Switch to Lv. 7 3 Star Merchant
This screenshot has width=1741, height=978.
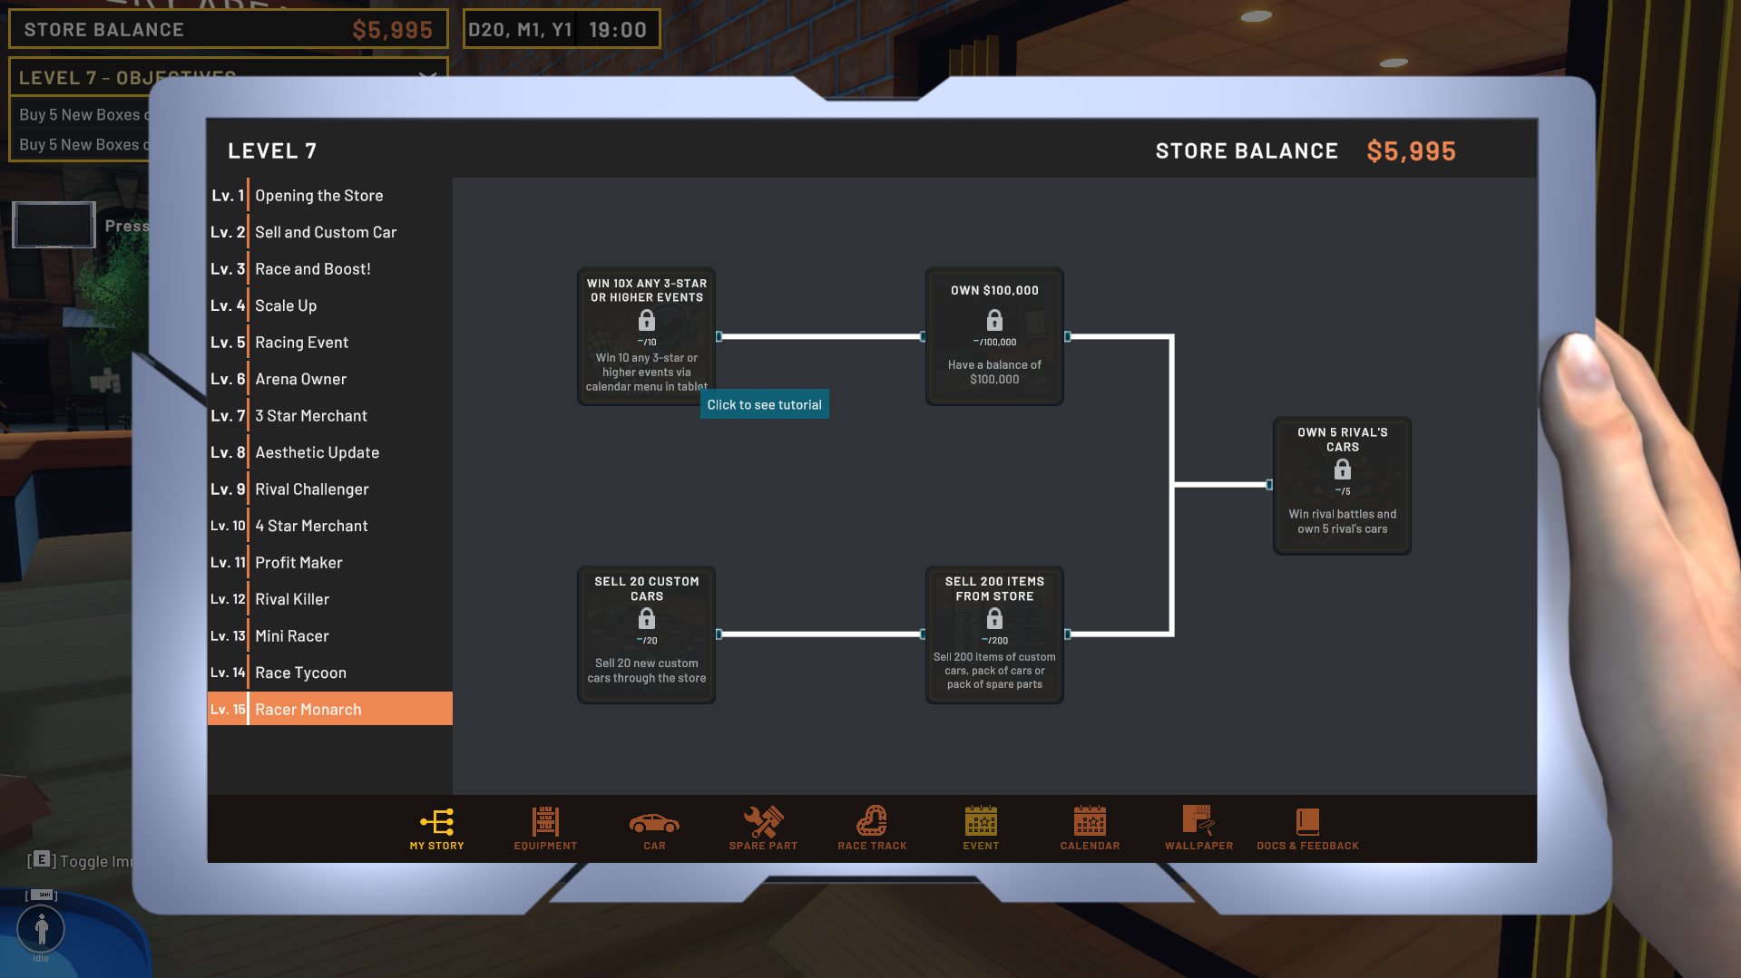(310, 415)
